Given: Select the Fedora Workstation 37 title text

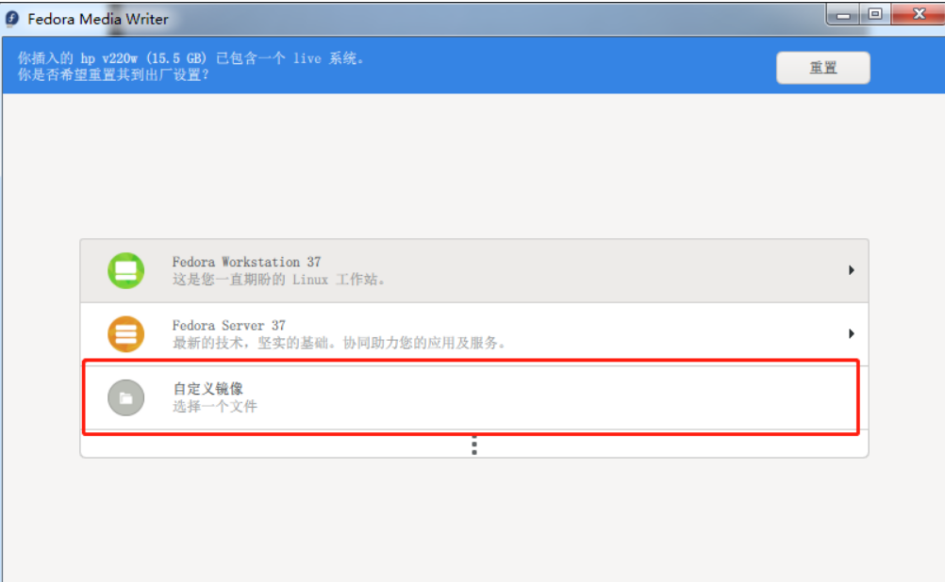Looking at the screenshot, I should point(246,262).
